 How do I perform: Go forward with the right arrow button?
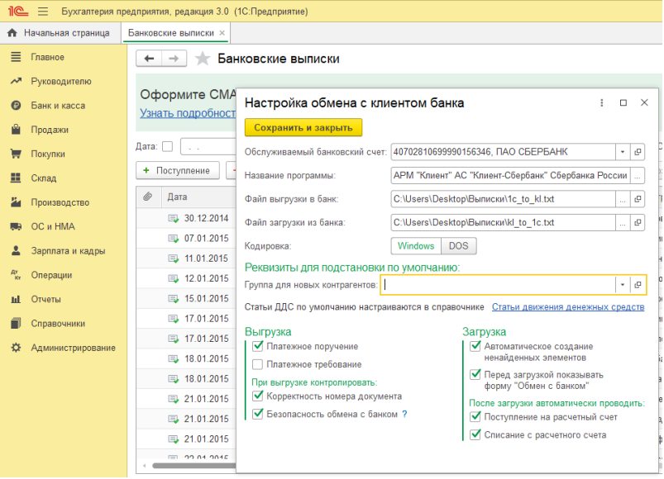click(x=174, y=59)
